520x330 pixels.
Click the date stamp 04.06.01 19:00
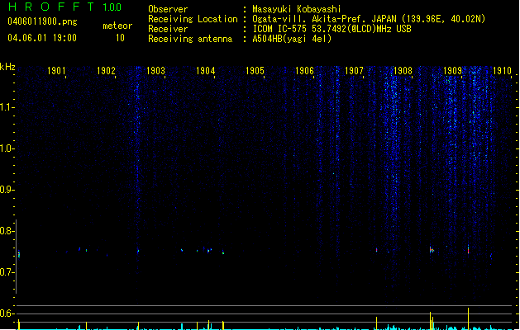(x=42, y=38)
